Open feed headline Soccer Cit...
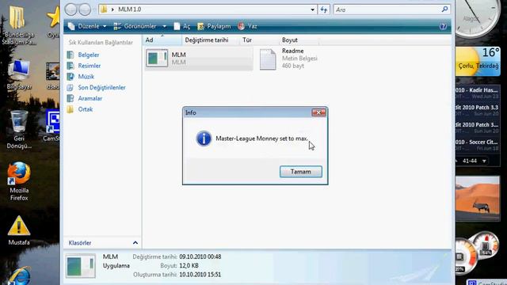507x285 pixels. tap(477, 142)
